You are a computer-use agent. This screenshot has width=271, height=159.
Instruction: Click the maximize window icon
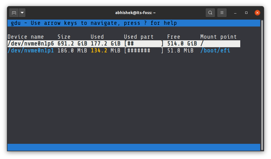point(246,13)
